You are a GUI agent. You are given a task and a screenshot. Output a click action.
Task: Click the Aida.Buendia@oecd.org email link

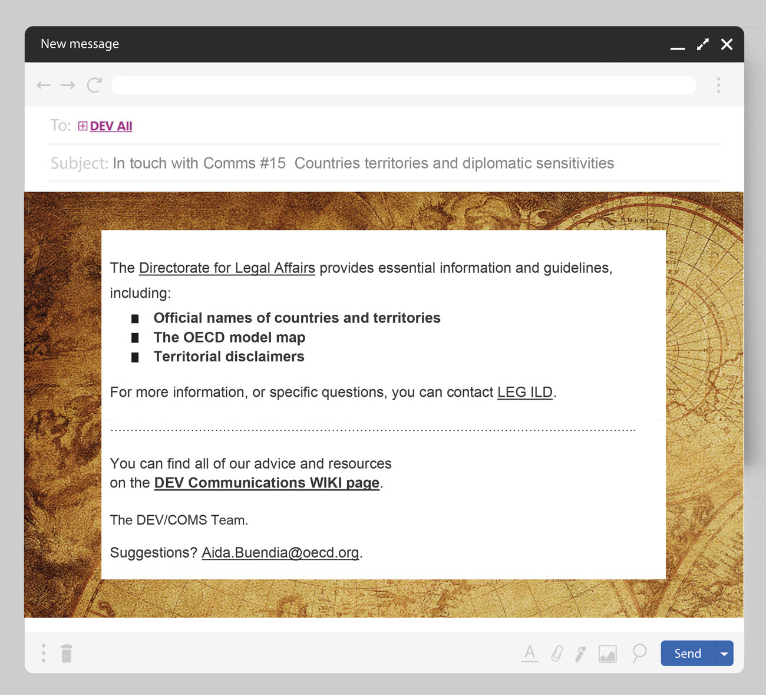tap(280, 553)
